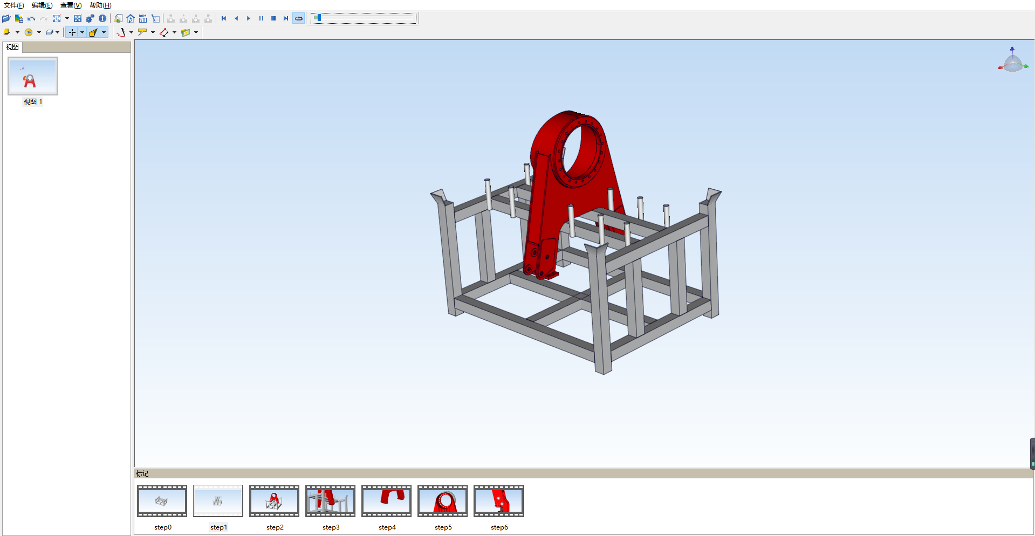Image resolution: width=1035 pixels, height=536 pixels.
Task: Open the crosshair mode dropdown arrow
Action: pos(82,32)
